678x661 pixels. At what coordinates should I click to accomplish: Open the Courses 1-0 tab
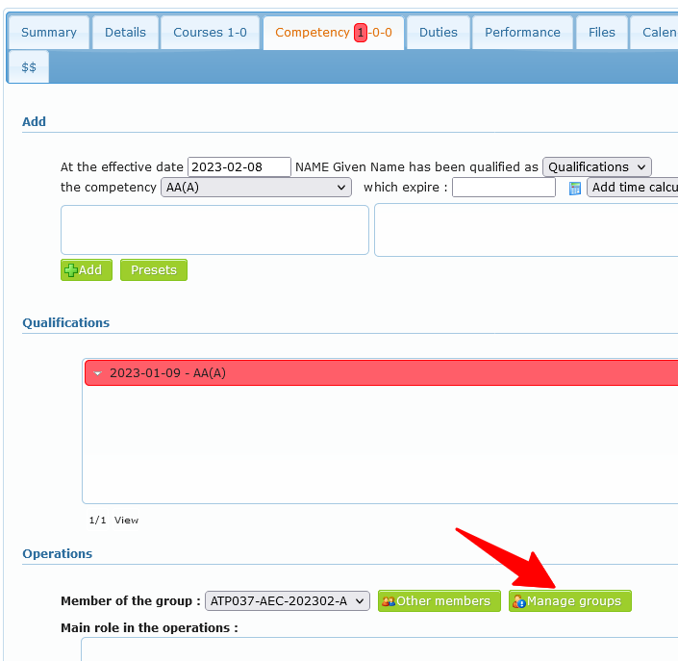(x=210, y=33)
